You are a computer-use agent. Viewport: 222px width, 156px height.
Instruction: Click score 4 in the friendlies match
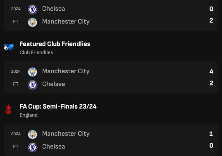(x=211, y=71)
